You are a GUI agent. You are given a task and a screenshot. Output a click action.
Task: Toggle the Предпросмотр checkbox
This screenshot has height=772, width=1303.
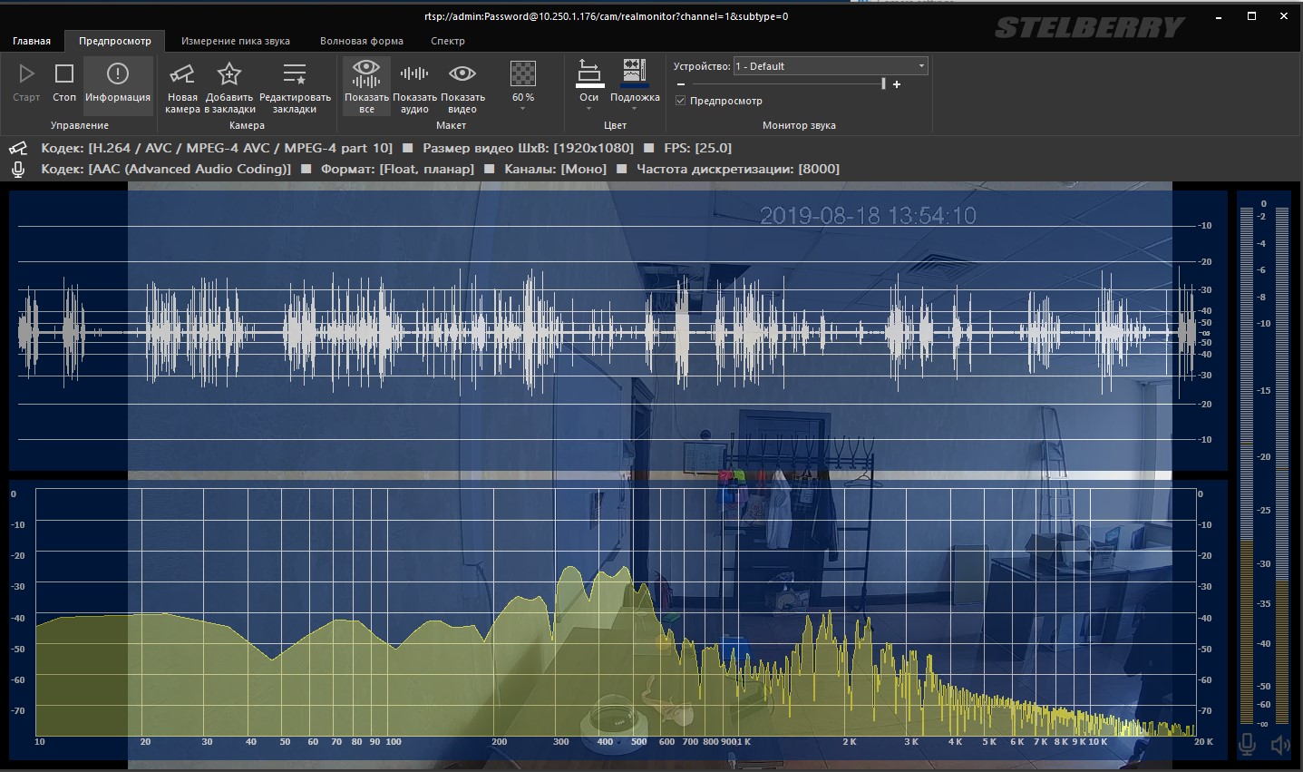coord(680,101)
